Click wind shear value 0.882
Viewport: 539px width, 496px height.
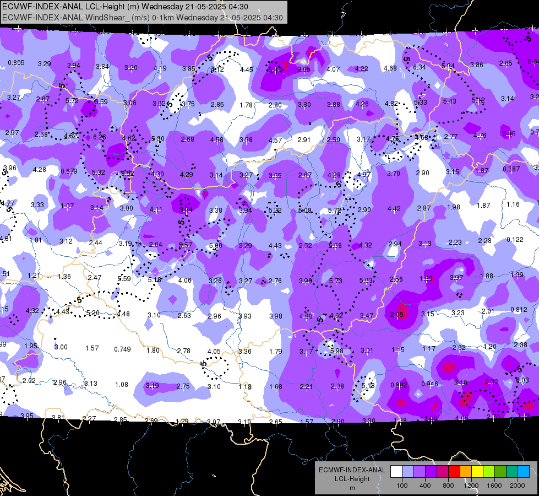coord(399,385)
